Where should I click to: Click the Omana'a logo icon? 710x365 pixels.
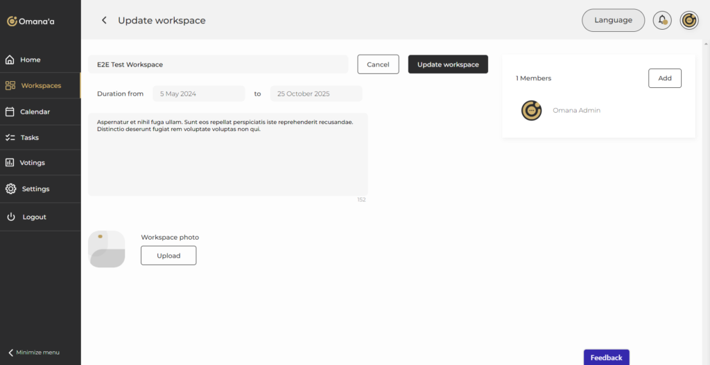coord(12,21)
